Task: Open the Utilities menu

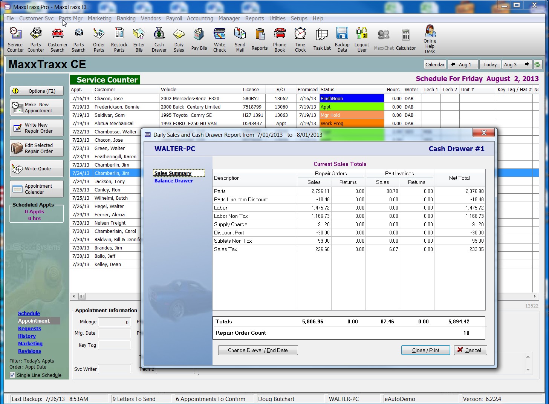Action: (x=277, y=18)
